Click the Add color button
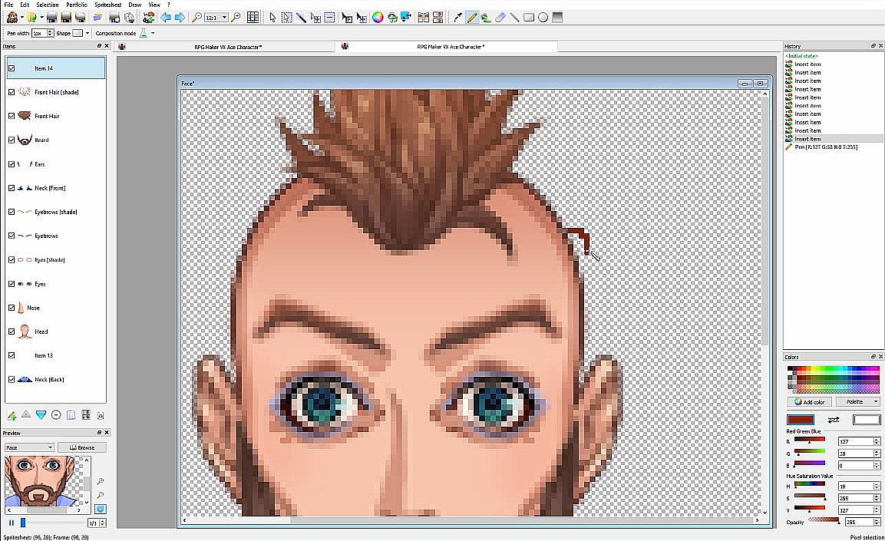885x541 pixels. pyautogui.click(x=809, y=401)
